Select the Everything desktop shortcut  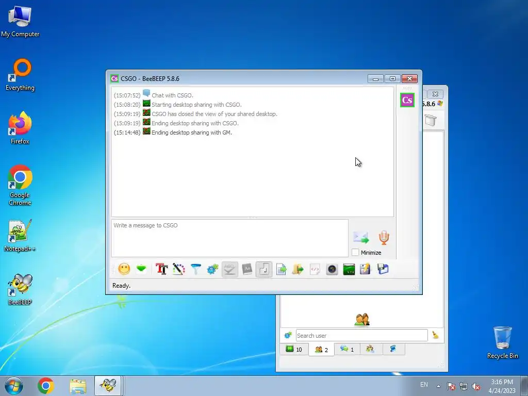[20, 75]
